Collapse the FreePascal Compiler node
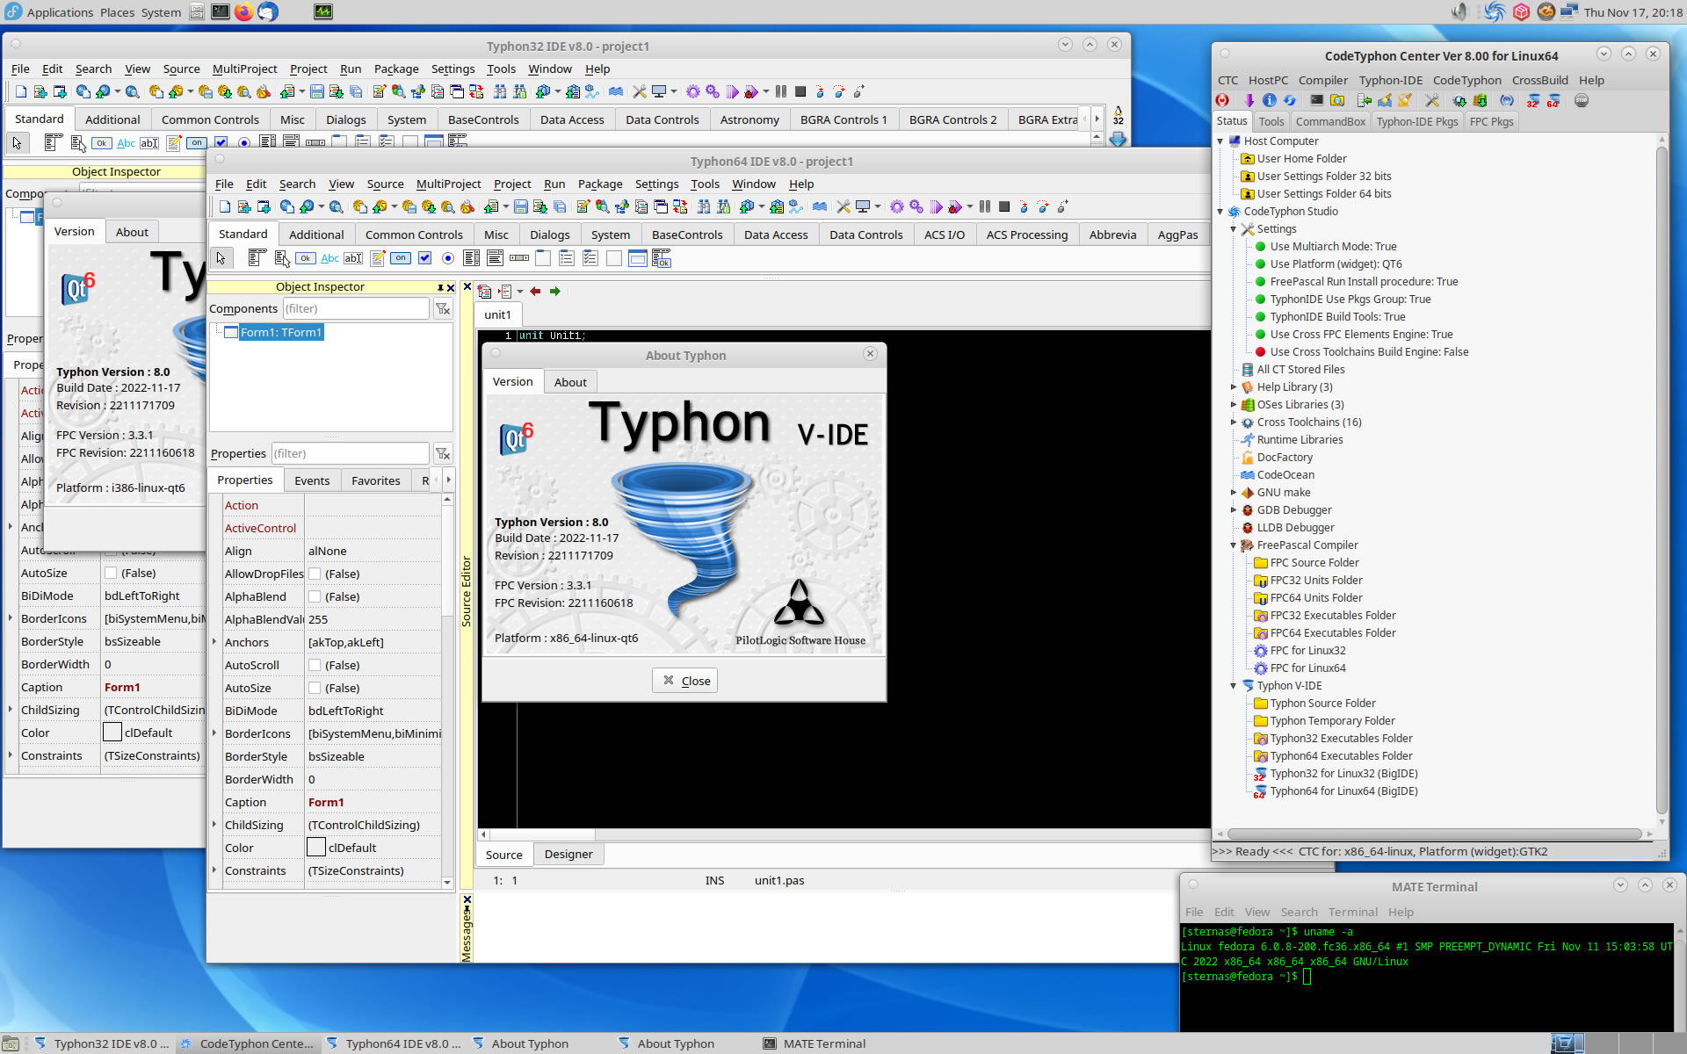Screen dimensions: 1687x1054 point(1234,545)
